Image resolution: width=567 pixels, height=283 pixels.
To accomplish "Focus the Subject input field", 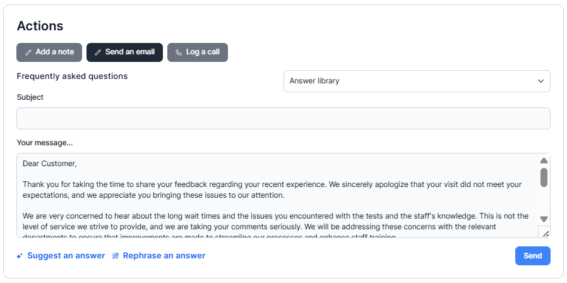I will click(x=283, y=118).
